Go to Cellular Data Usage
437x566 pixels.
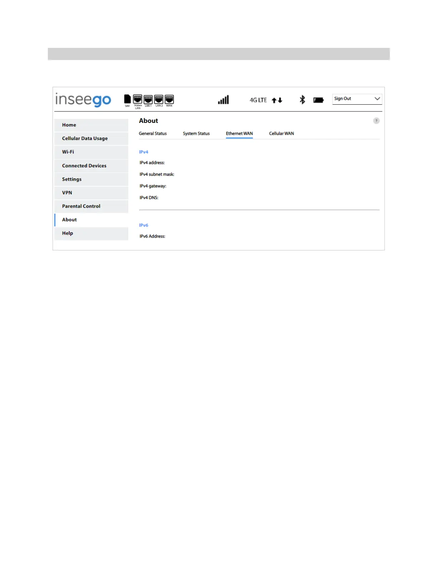(x=91, y=139)
